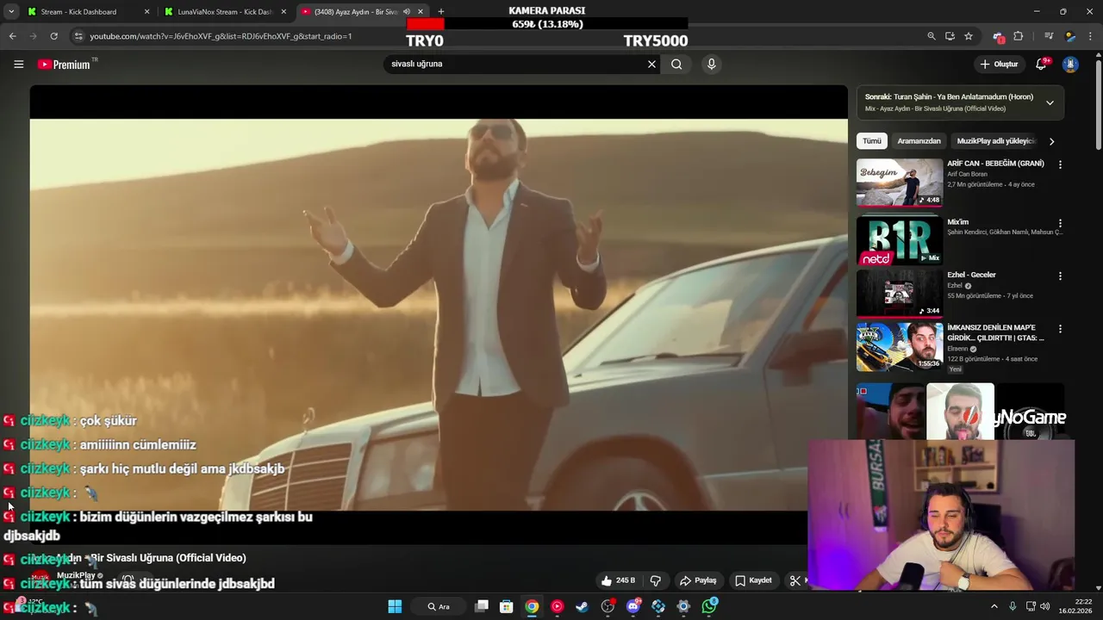Open WhatsApp from the taskbar

(x=709, y=606)
